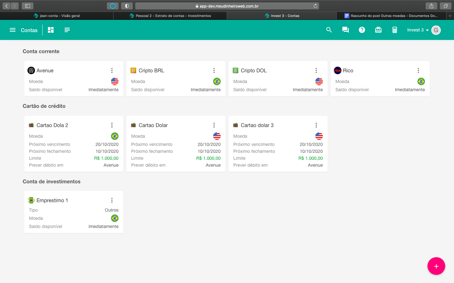The image size is (454, 283).
Task: Switch to card grid view
Action: pos(51,30)
